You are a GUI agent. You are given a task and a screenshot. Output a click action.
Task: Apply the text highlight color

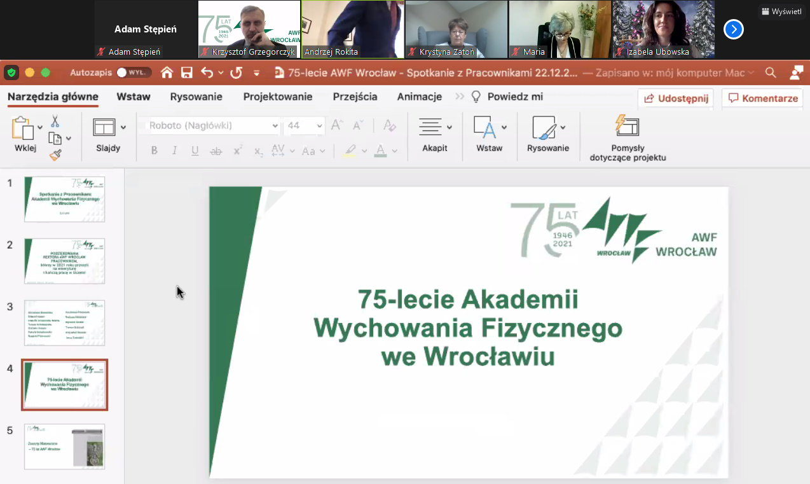(350, 151)
